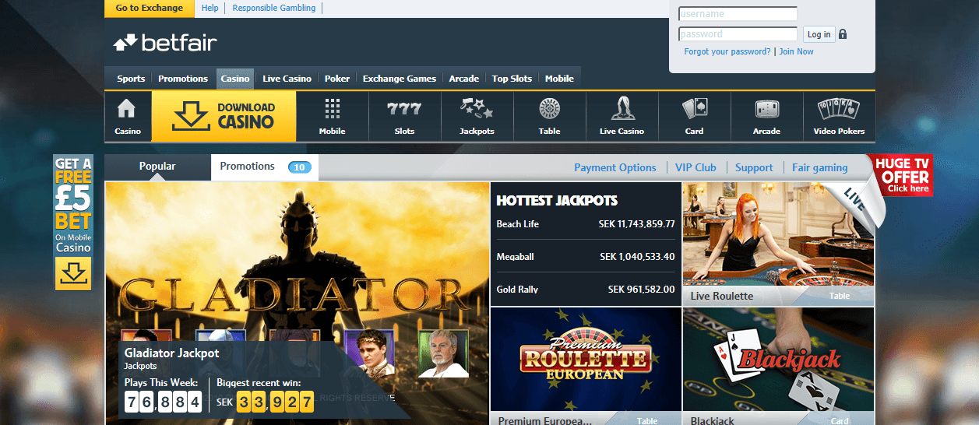Open the Payment Options link

coord(615,167)
